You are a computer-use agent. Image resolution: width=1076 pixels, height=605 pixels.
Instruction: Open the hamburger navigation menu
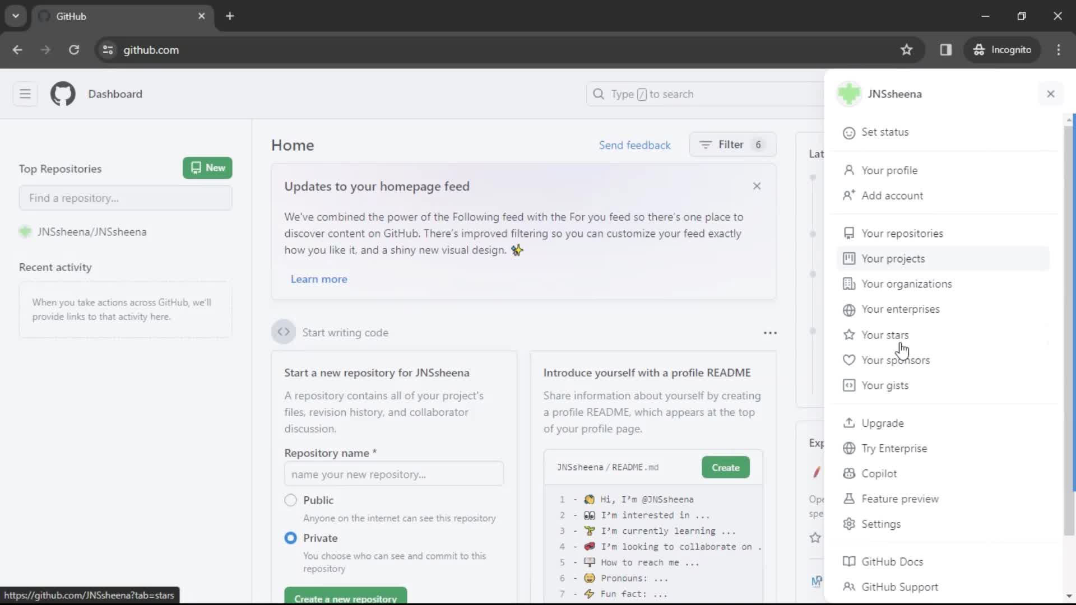[25, 94]
